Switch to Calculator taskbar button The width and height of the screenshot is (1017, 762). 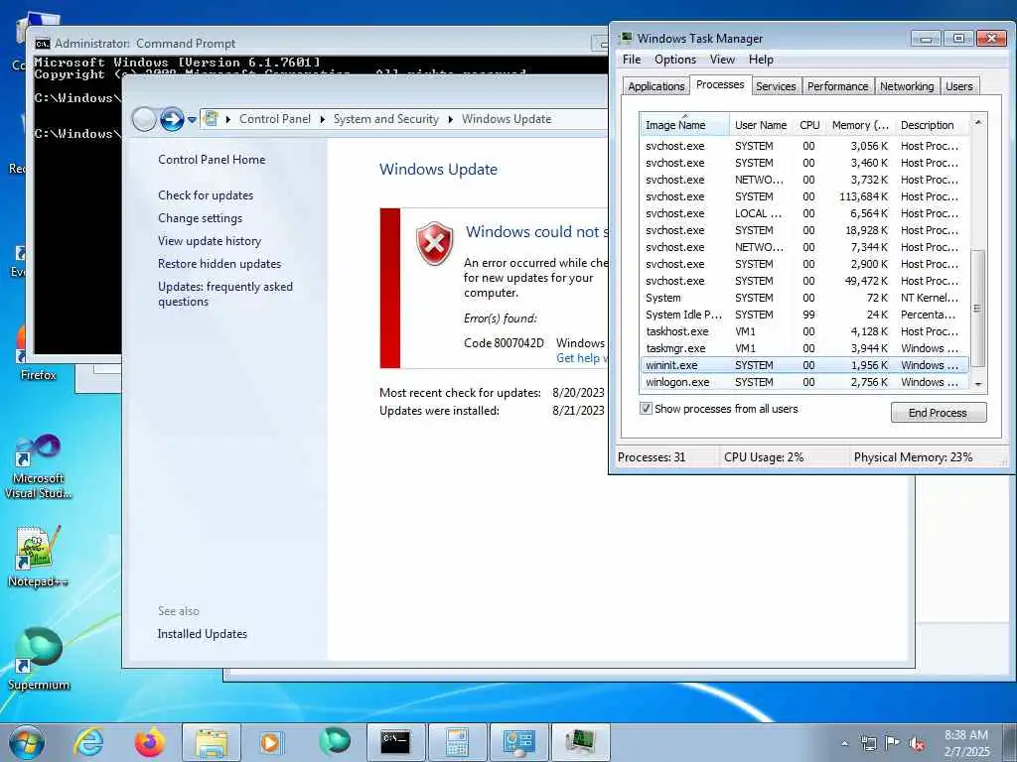457,742
